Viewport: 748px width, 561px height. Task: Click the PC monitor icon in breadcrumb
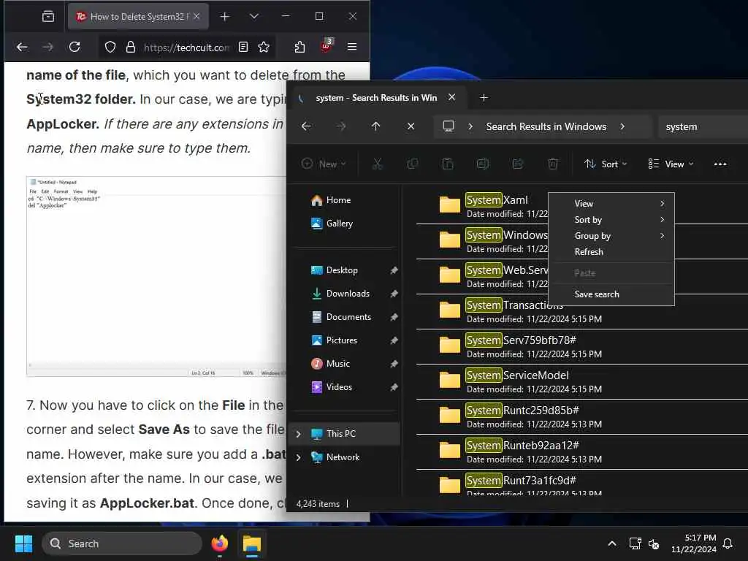[449, 126]
